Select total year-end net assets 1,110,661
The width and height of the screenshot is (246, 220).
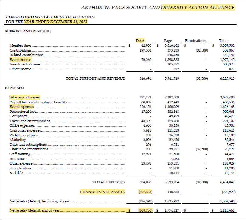pyautogui.click(x=227, y=210)
